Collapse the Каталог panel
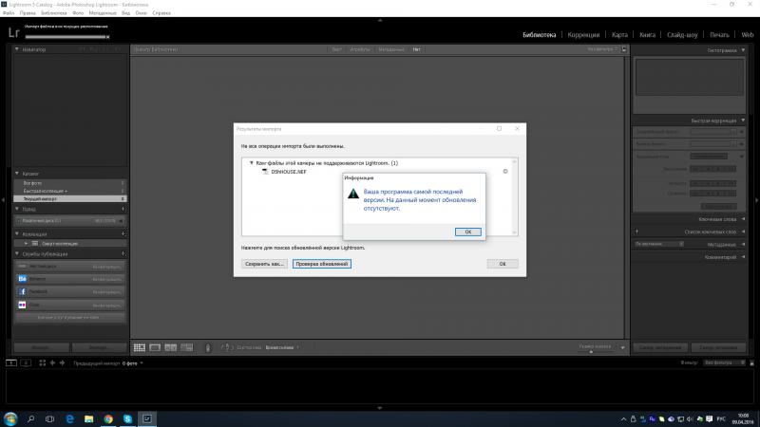The width and height of the screenshot is (760, 427). pos(17,174)
